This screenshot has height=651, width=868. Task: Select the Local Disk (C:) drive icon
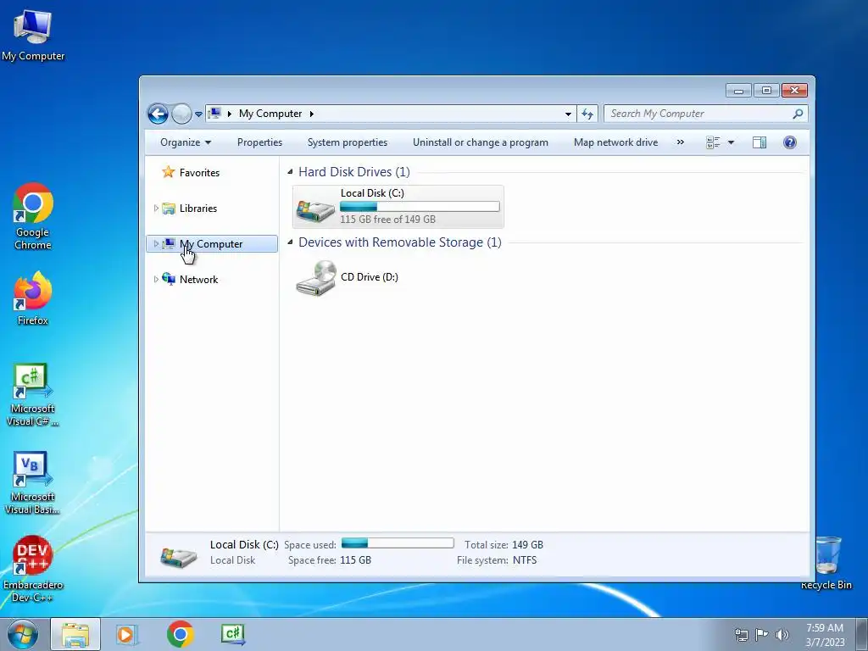click(x=315, y=209)
